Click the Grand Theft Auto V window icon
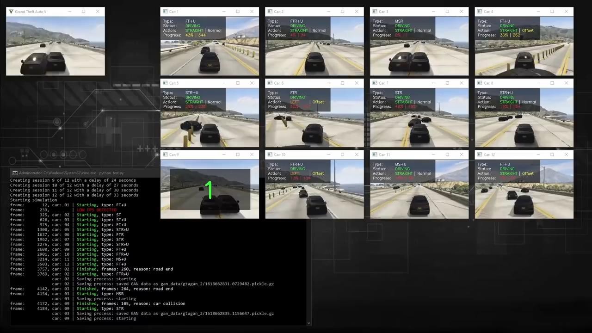This screenshot has width=592, height=333. pyautogui.click(x=11, y=12)
